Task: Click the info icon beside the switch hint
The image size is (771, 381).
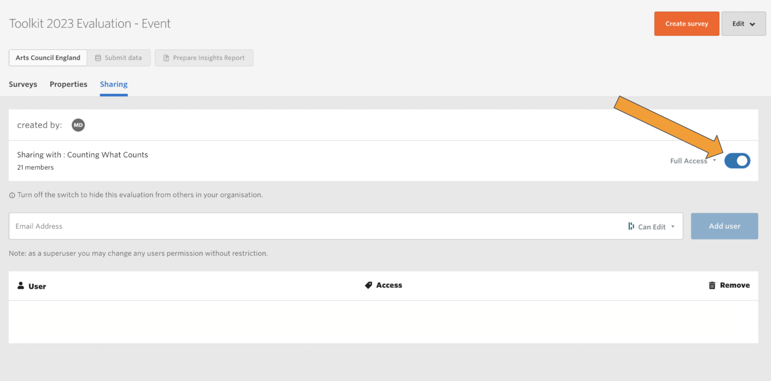Action: coord(12,195)
